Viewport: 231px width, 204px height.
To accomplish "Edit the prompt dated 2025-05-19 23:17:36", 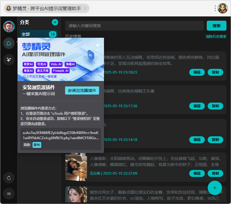I will [x=197, y=106].
